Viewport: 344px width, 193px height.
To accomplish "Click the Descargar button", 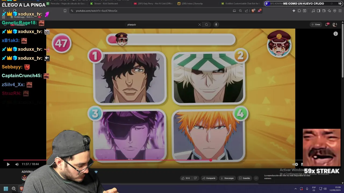I will 227,178.
